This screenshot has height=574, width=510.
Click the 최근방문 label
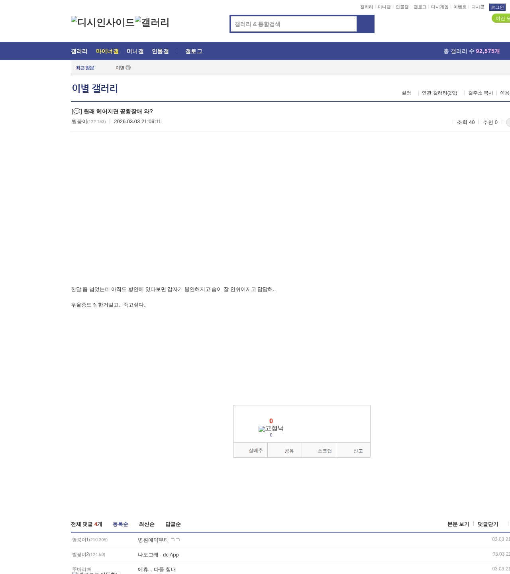(85, 68)
